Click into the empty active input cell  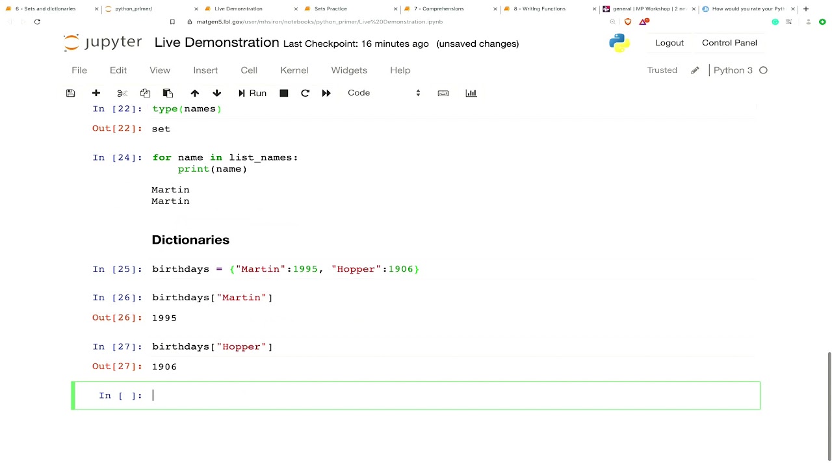(454, 395)
